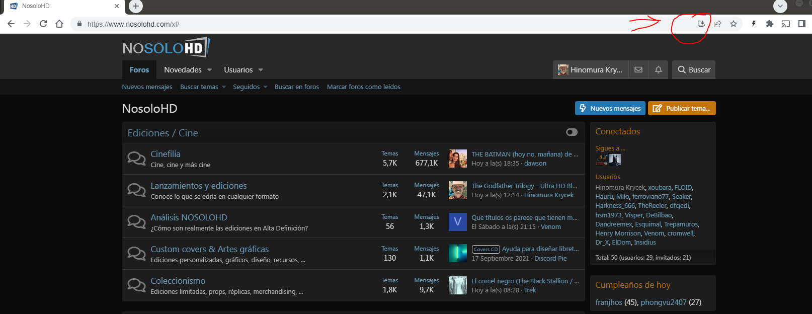The image size is (812, 314).
Task: Click the Buscar search button
Action: pos(694,70)
